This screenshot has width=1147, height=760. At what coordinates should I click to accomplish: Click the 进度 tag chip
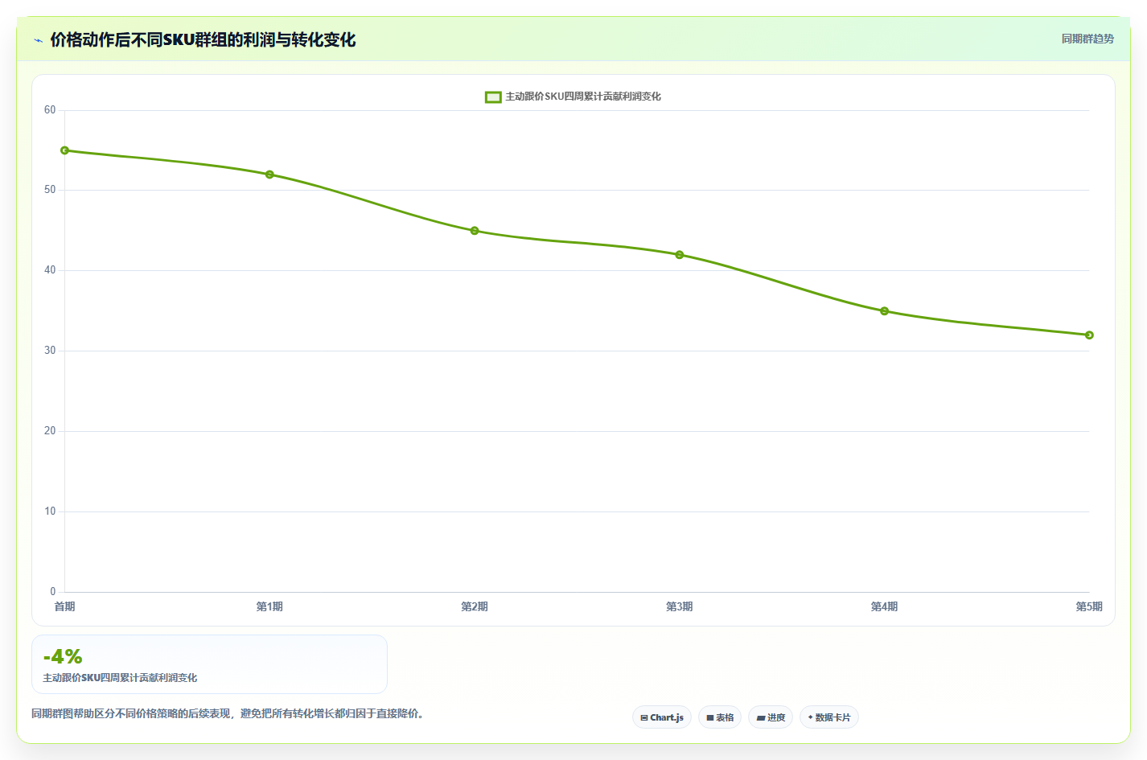point(771,717)
